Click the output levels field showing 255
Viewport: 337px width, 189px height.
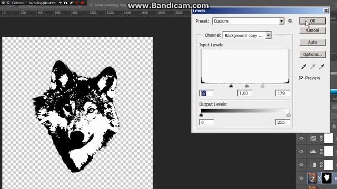coord(283,122)
